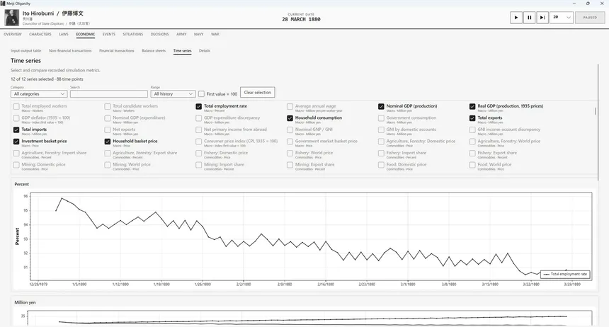Click the Total employment rate chart legend
The width and height of the screenshot is (609, 327).
(x=565, y=274)
